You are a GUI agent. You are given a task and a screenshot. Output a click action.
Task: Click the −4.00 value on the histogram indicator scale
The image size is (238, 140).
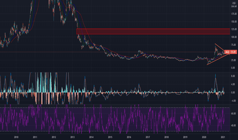pos(233,101)
